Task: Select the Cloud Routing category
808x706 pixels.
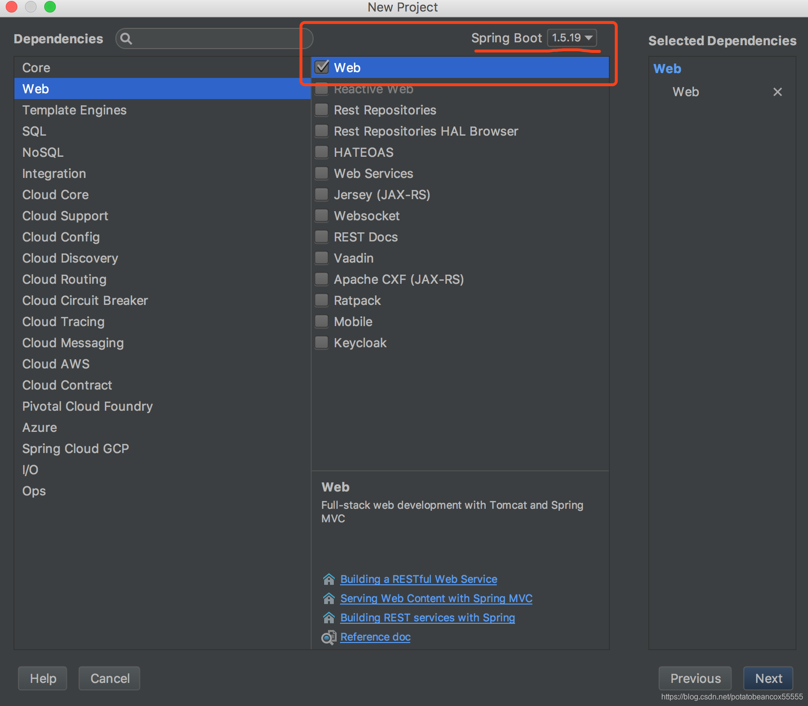Action: point(163,279)
